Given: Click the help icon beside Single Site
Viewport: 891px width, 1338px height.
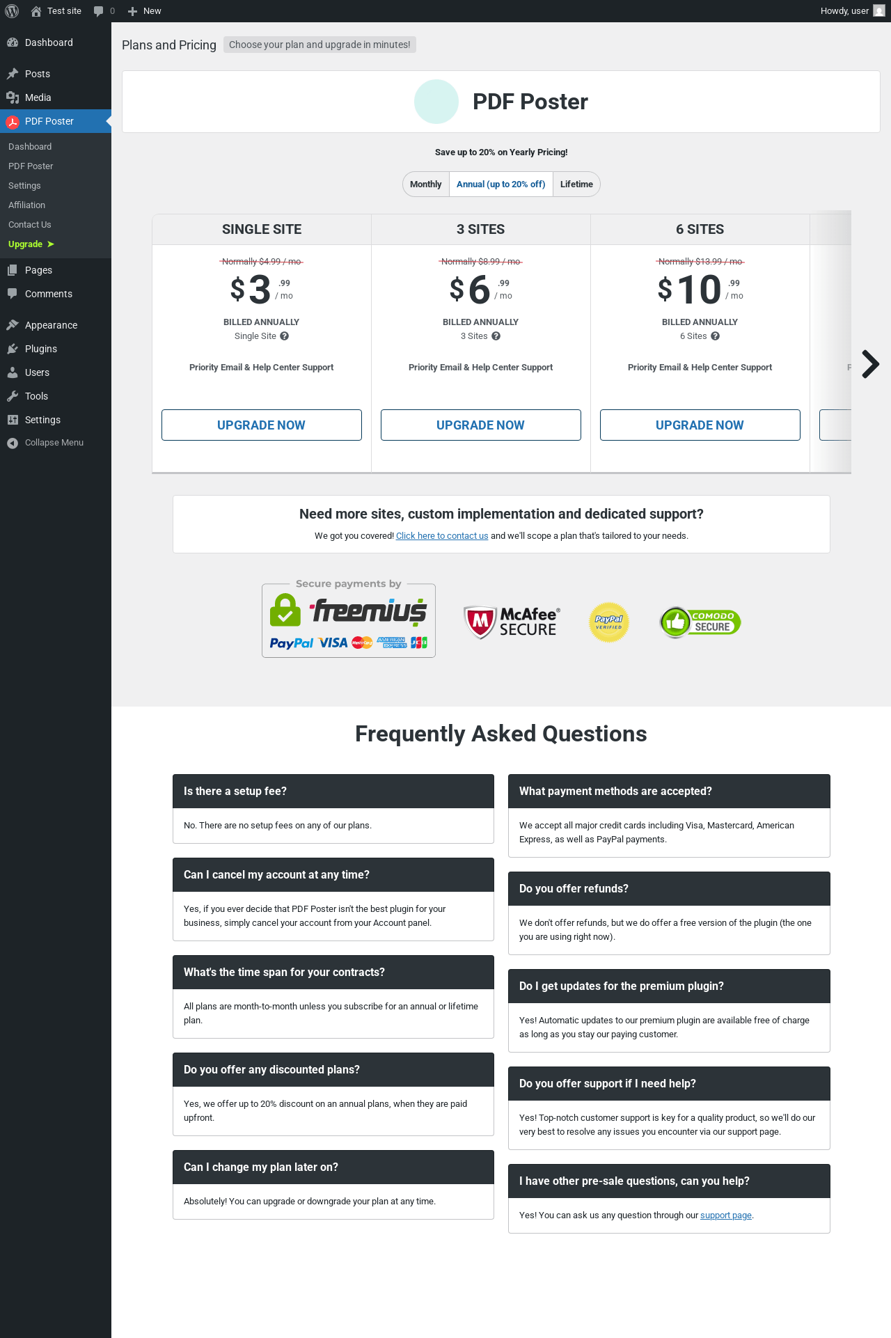Looking at the screenshot, I should click(284, 336).
